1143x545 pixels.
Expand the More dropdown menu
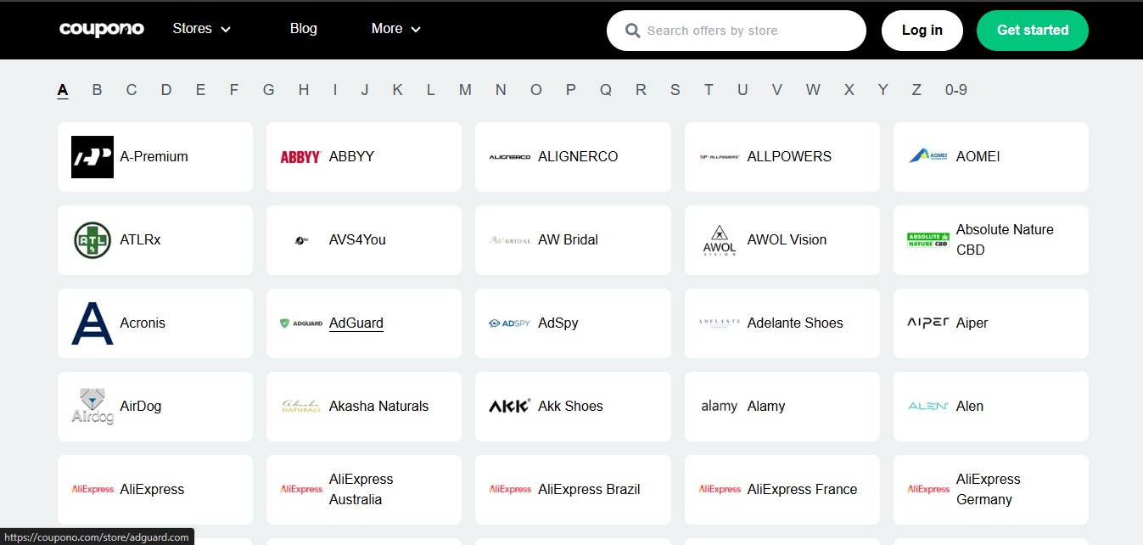click(395, 29)
